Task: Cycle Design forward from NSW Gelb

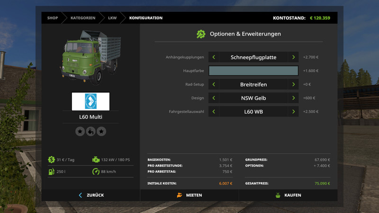Action: pyautogui.click(x=293, y=98)
